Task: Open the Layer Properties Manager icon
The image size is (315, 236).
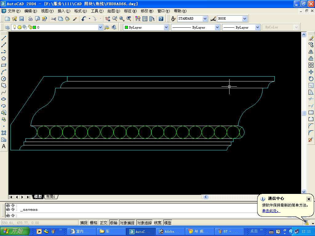Action: click(x=7, y=27)
